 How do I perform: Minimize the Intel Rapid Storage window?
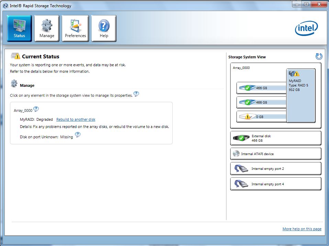point(297,4)
